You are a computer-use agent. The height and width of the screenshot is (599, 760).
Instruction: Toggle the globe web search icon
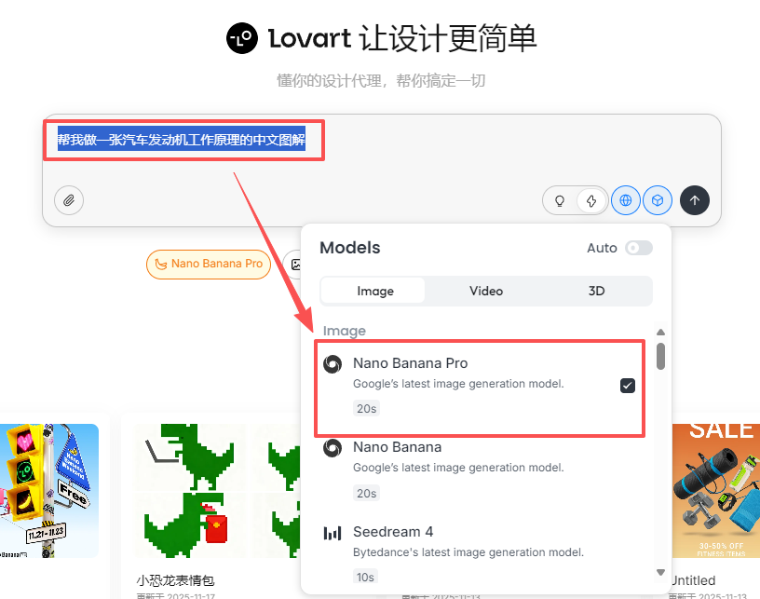625,200
